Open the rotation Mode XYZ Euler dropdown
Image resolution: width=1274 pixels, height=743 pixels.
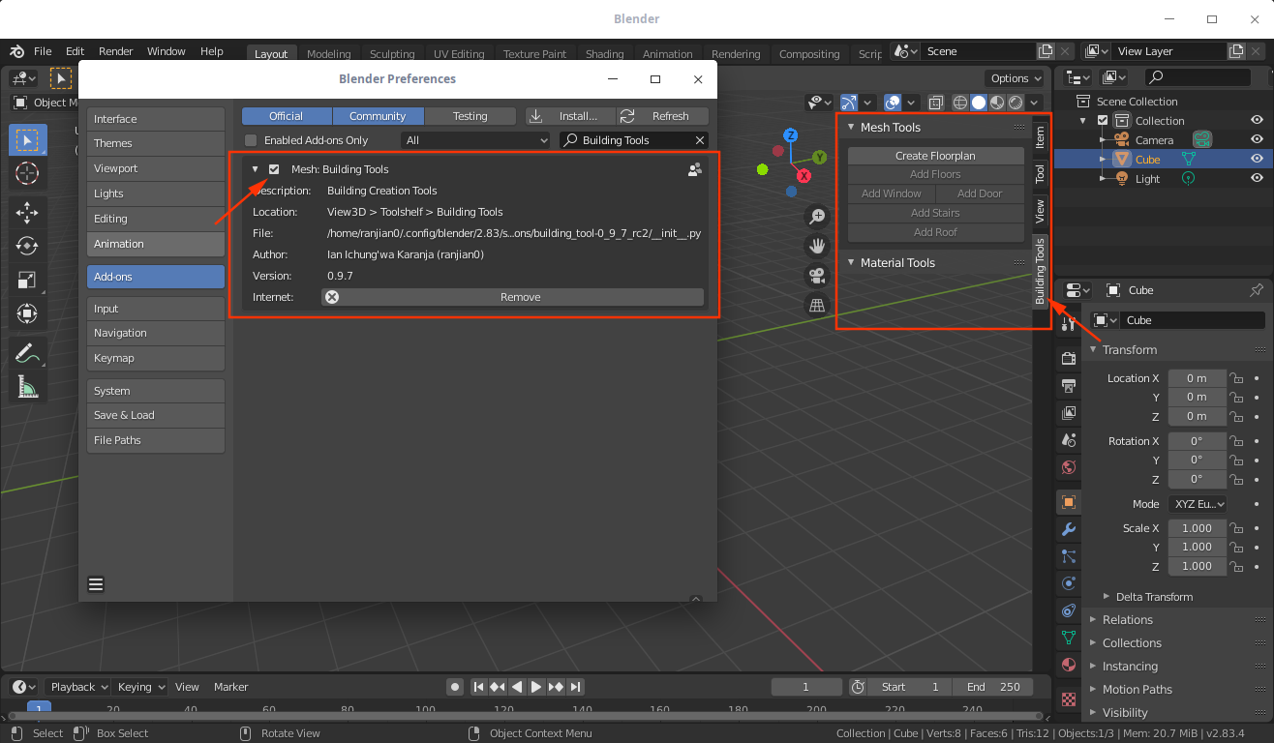[1198, 504]
